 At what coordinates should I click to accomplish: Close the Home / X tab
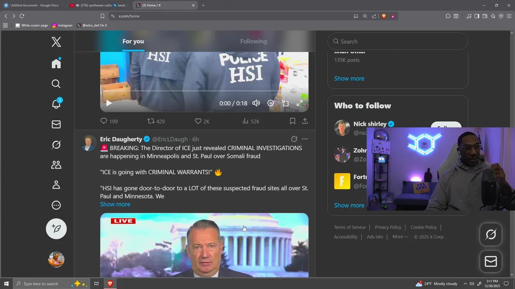tap(193, 5)
